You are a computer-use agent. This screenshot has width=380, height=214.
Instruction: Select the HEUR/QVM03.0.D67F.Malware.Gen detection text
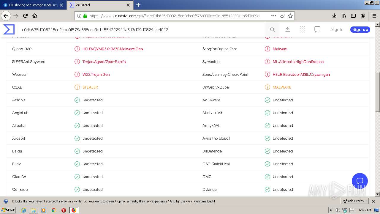[x=113, y=49]
